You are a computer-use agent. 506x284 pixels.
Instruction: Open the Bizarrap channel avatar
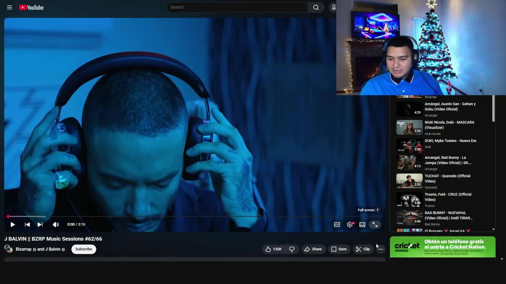tap(8, 248)
